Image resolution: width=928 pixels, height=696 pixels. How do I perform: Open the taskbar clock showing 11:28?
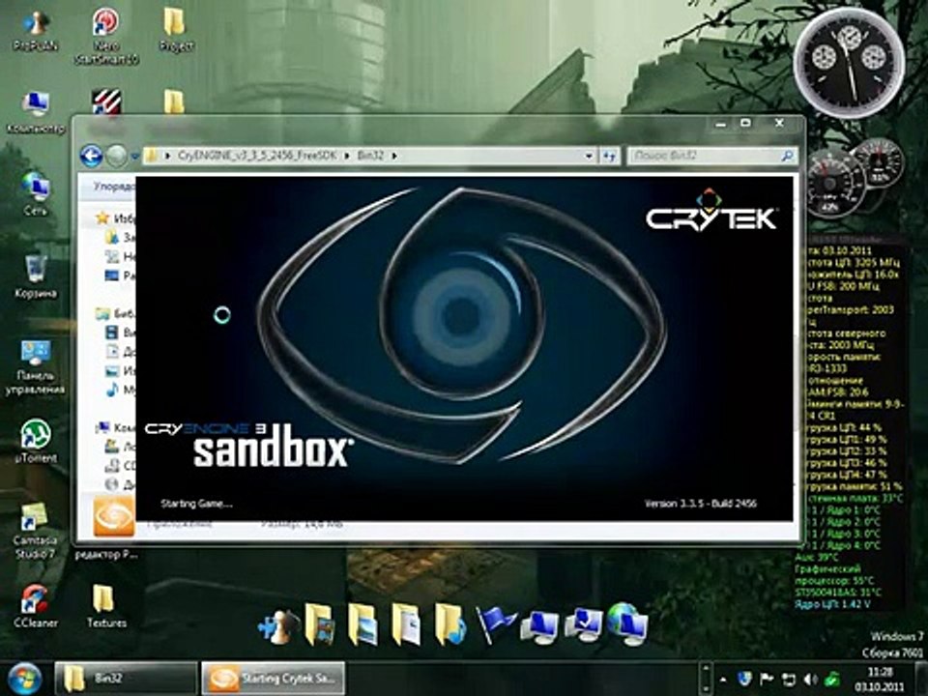tap(880, 679)
